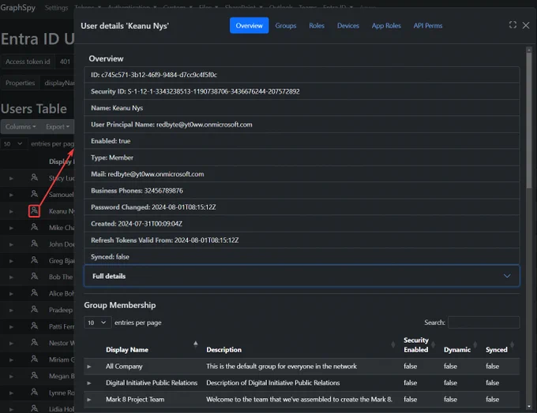Open user details icon for Miriam row

34,359
